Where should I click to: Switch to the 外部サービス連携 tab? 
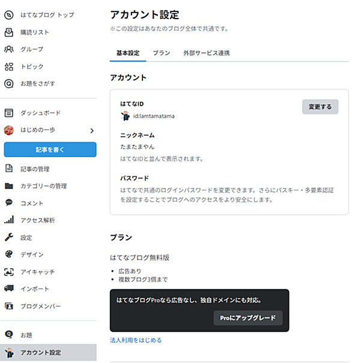coord(206,53)
